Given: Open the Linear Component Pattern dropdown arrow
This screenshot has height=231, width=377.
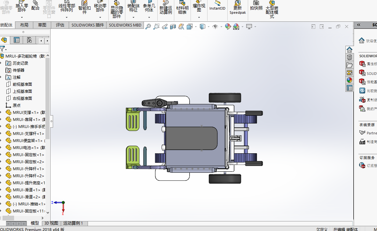Looking at the screenshot, I should (x=67, y=17).
